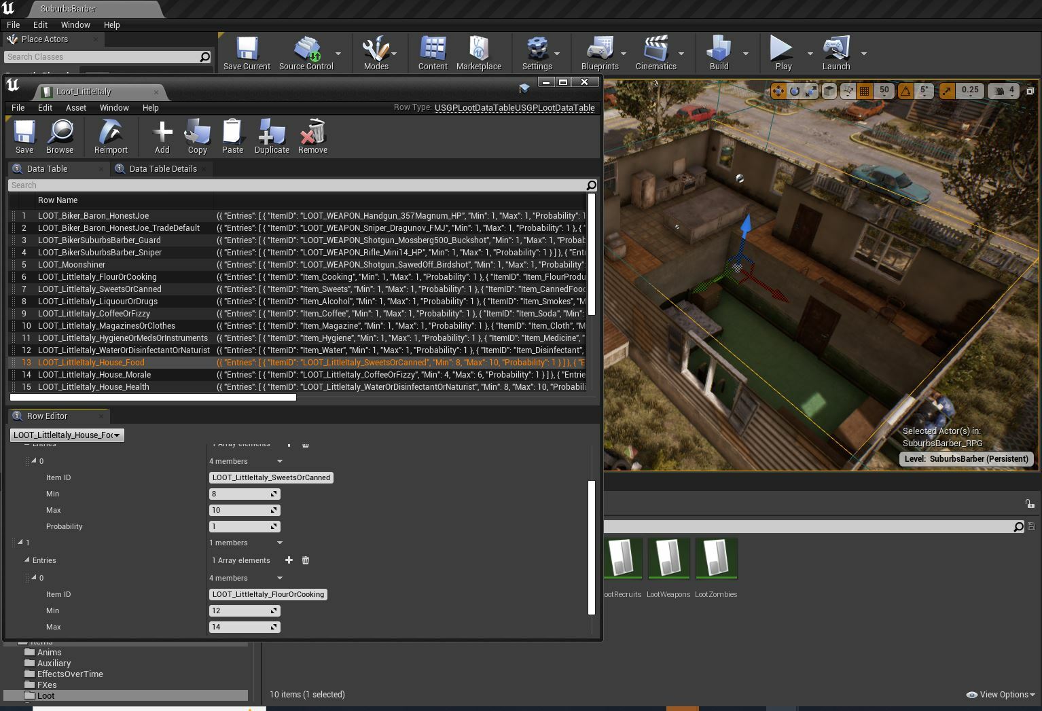Add a new row with Add

pyautogui.click(x=162, y=136)
